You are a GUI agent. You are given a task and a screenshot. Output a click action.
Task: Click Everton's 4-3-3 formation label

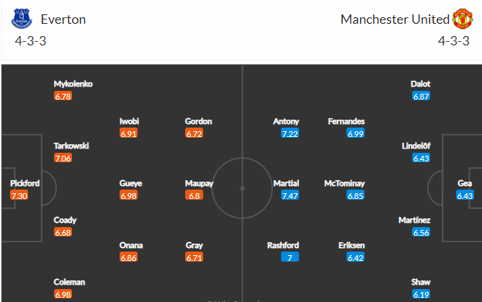tap(30, 41)
